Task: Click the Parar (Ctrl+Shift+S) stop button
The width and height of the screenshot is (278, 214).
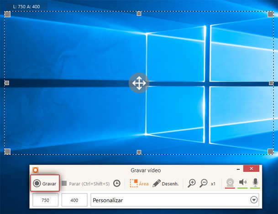Action: 85,183
